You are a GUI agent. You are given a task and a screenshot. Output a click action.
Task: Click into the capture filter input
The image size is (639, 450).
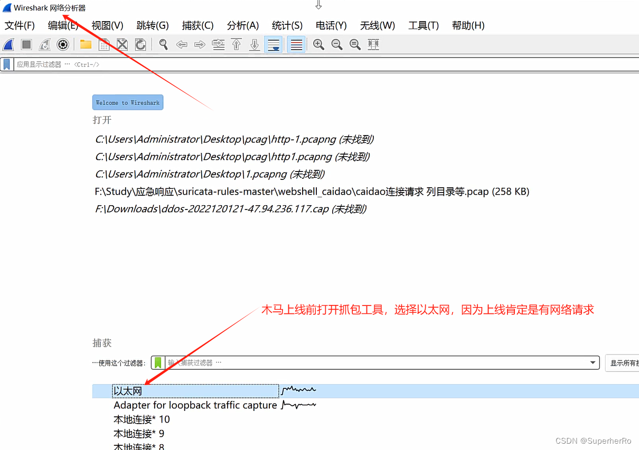tap(376, 363)
